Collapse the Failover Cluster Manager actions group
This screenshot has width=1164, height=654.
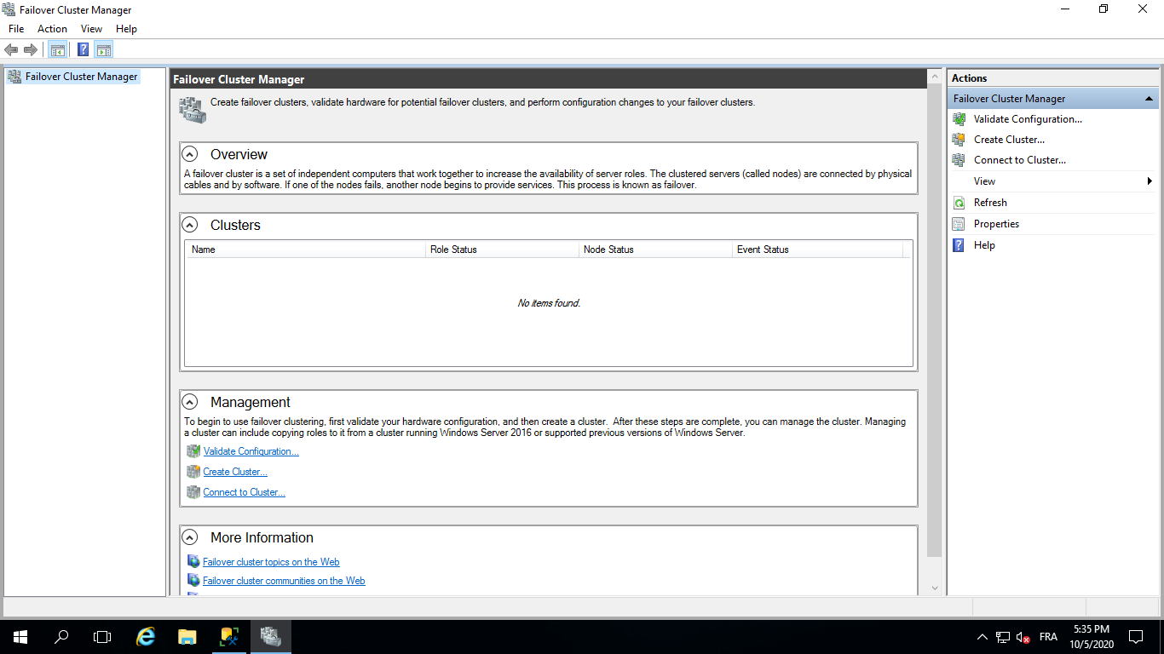click(1149, 99)
